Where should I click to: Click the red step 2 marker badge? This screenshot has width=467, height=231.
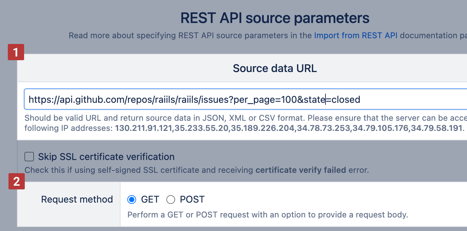click(17, 181)
